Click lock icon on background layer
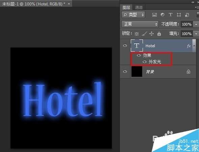199x152 pixels. (189, 71)
